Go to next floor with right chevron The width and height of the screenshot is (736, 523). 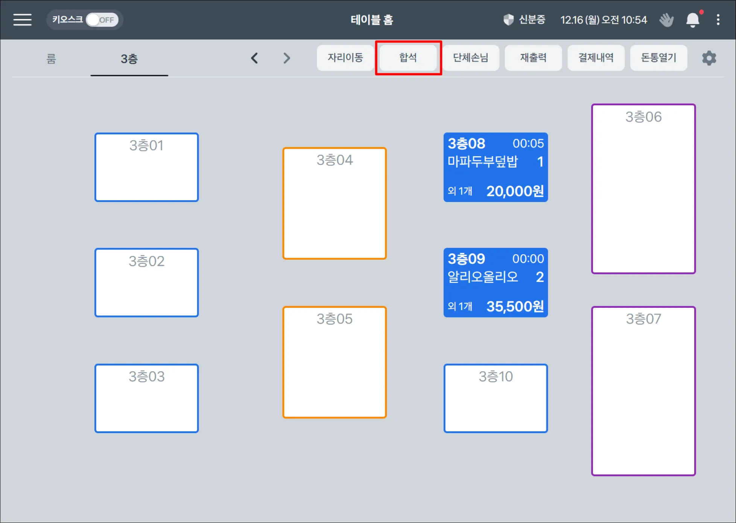click(287, 58)
